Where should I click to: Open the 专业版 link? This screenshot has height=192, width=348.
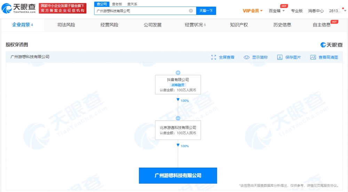coord(297,11)
